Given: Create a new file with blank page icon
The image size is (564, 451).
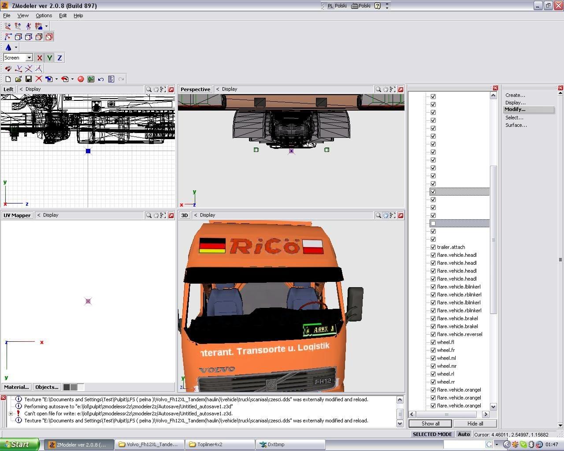Looking at the screenshot, I should coord(8,79).
